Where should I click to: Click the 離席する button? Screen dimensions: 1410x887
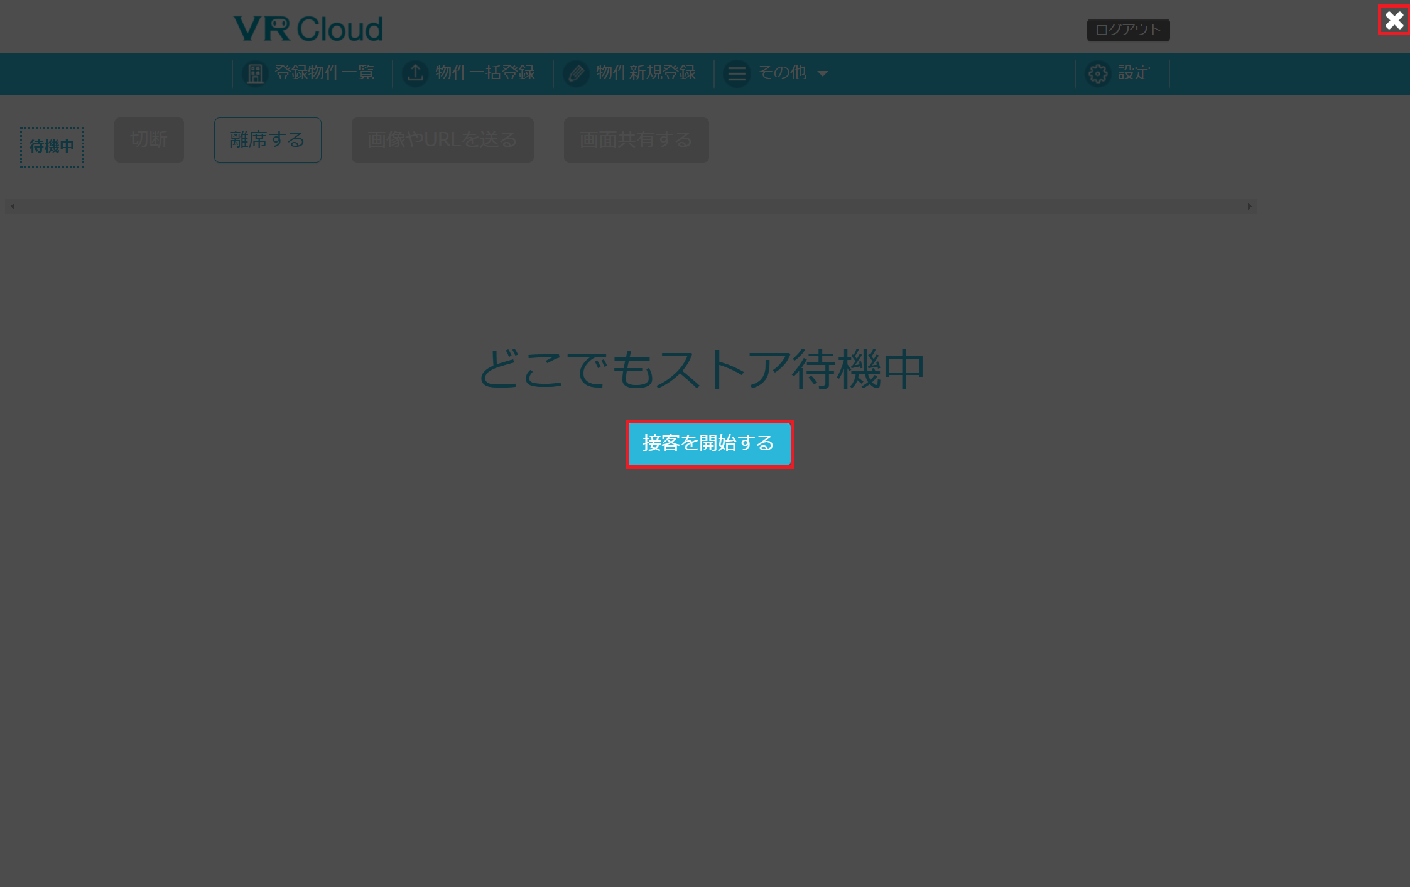[268, 139]
